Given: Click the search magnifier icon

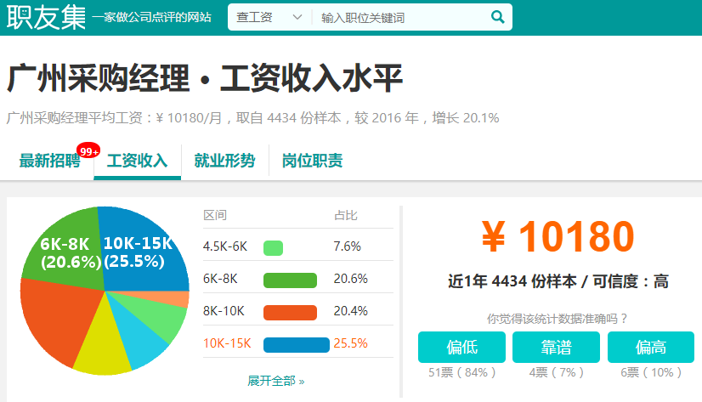Looking at the screenshot, I should 497,17.
